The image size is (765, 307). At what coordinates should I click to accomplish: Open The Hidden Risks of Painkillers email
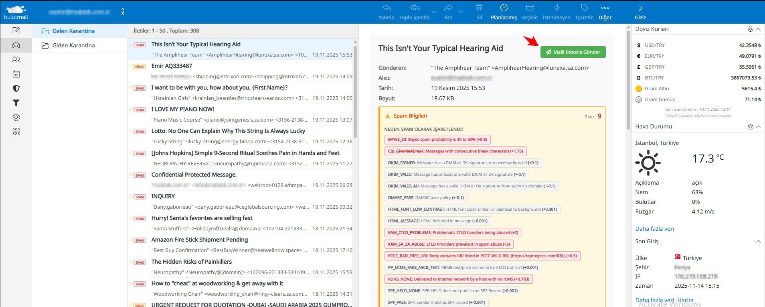[x=241, y=267]
